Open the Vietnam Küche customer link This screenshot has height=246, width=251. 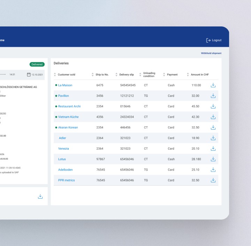pos(68,117)
